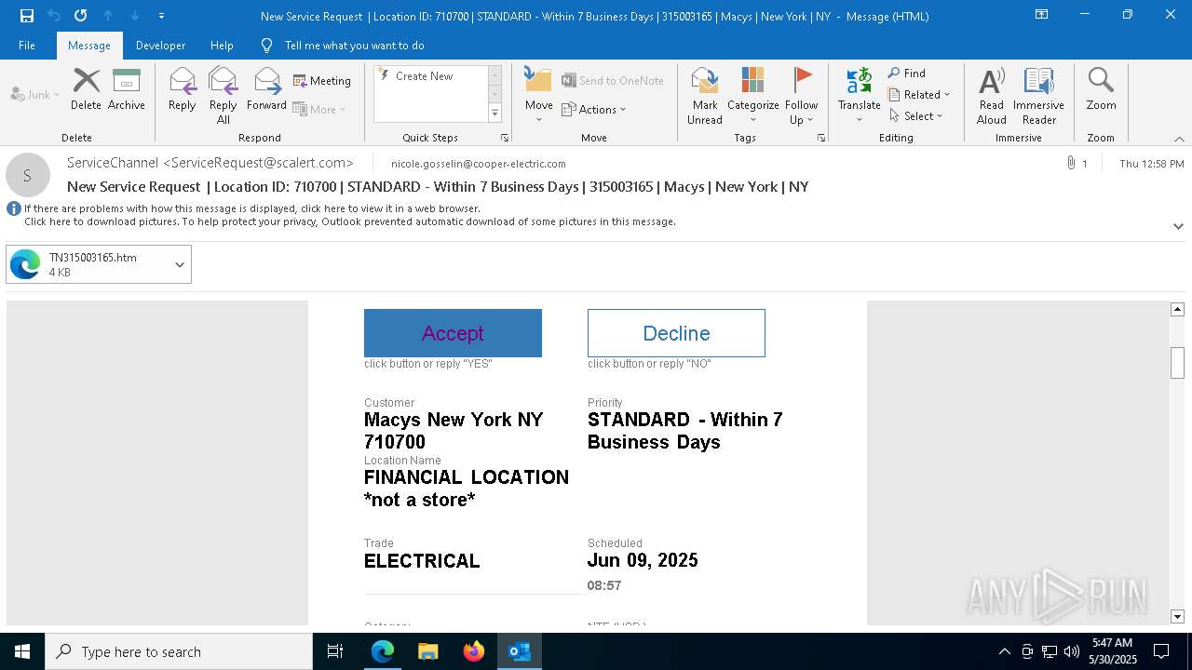Open the Related dropdown
1192x670 pixels.
pos(919,94)
